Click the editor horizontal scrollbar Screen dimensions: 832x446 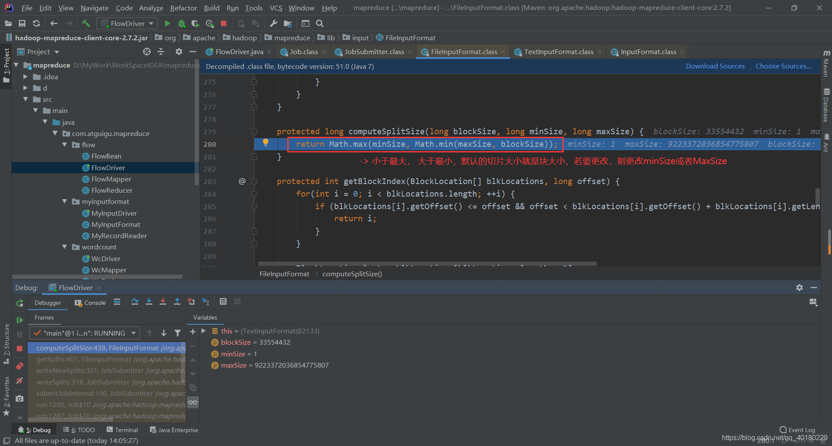click(x=427, y=264)
